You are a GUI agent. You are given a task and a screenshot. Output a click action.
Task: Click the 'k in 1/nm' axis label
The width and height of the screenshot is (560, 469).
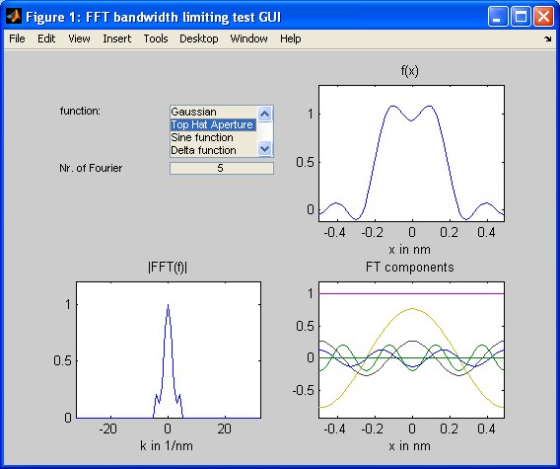pos(167,445)
